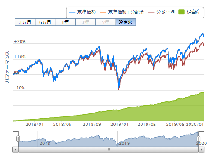Toggle the 分類平均 legend series
This screenshot has height=156, width=208.
pyautogui.click(x=161, y=12)
